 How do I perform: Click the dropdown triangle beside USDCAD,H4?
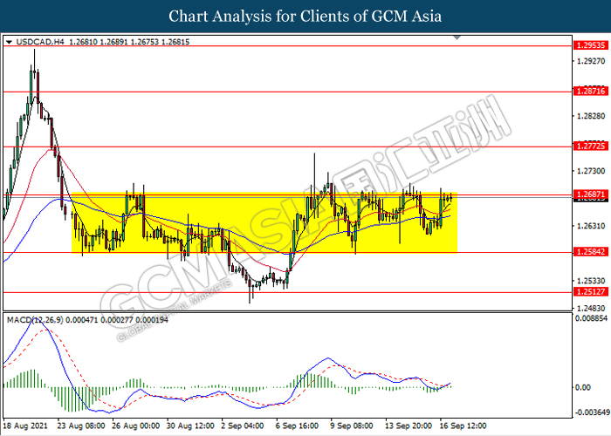(9, 42)
